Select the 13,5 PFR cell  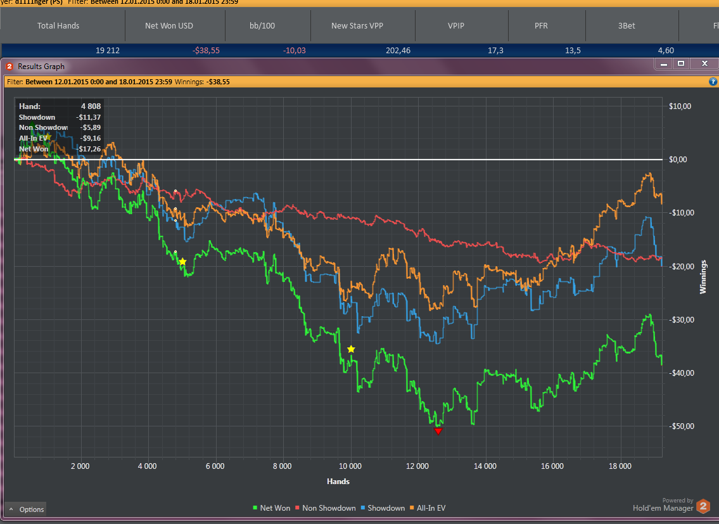click(573, 51)
